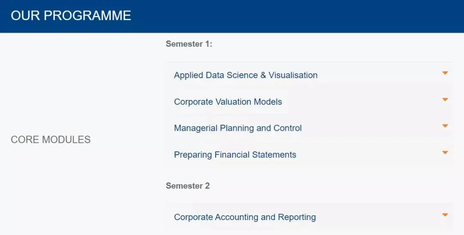Screen dimensions: 464x235
Task: Open the Managerial Planning and Control title
Action: click(238, 128)
